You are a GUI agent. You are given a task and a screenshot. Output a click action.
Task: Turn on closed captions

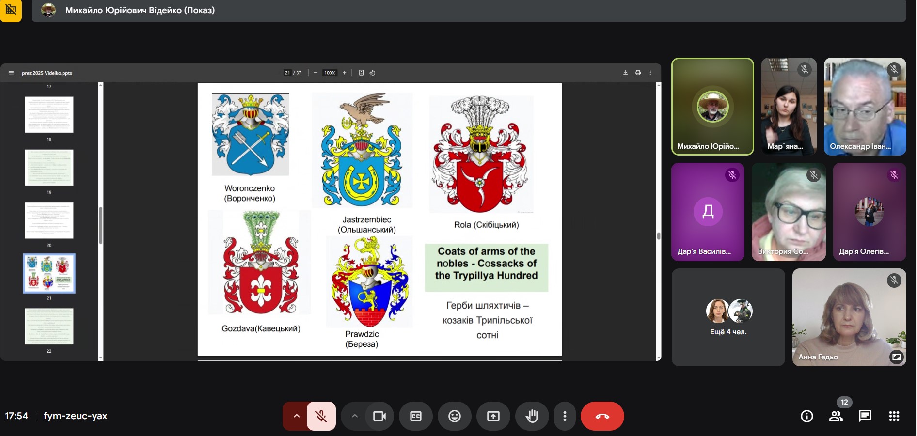pos(415,416)
